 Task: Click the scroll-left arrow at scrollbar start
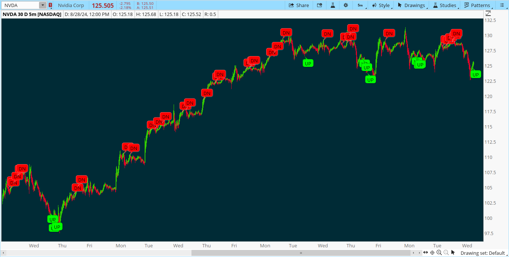pyautogui.click(x=3, y=253)
